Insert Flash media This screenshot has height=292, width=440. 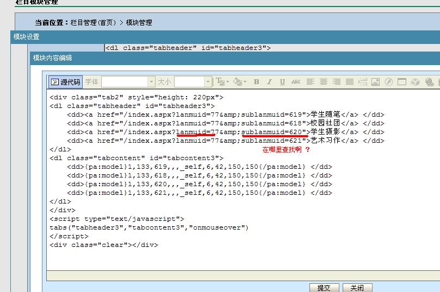[388, 82]
